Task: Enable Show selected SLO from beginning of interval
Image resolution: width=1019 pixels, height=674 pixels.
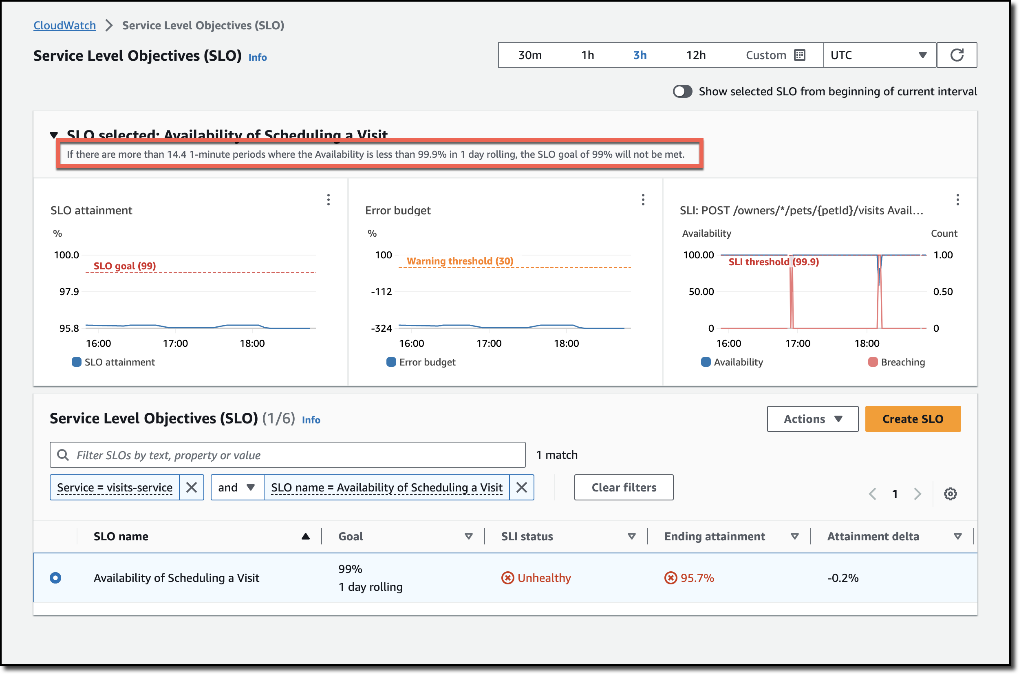Action: click(x=682, y=91)
